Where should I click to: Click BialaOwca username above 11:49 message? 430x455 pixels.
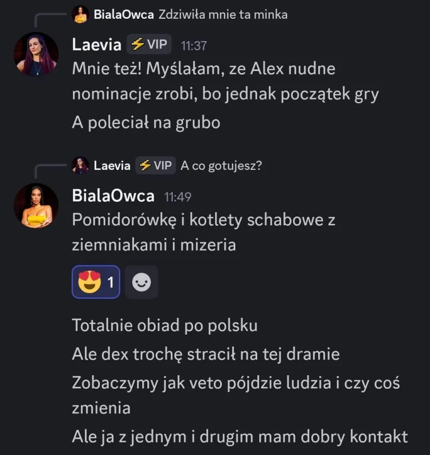pyautogui.click(x=113, y=196)
